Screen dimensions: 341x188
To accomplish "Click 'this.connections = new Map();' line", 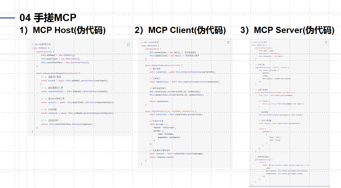I will pyautogui.click(x=173, y=53).
